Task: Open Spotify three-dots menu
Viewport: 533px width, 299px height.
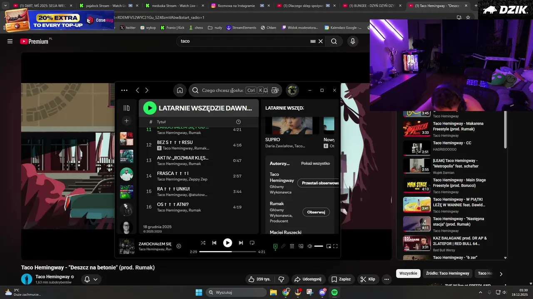Action: pos(124,90)
